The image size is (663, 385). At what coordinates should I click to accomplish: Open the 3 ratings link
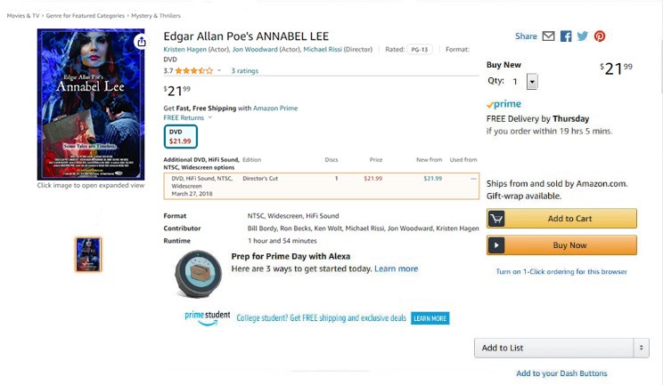point(244,70)
